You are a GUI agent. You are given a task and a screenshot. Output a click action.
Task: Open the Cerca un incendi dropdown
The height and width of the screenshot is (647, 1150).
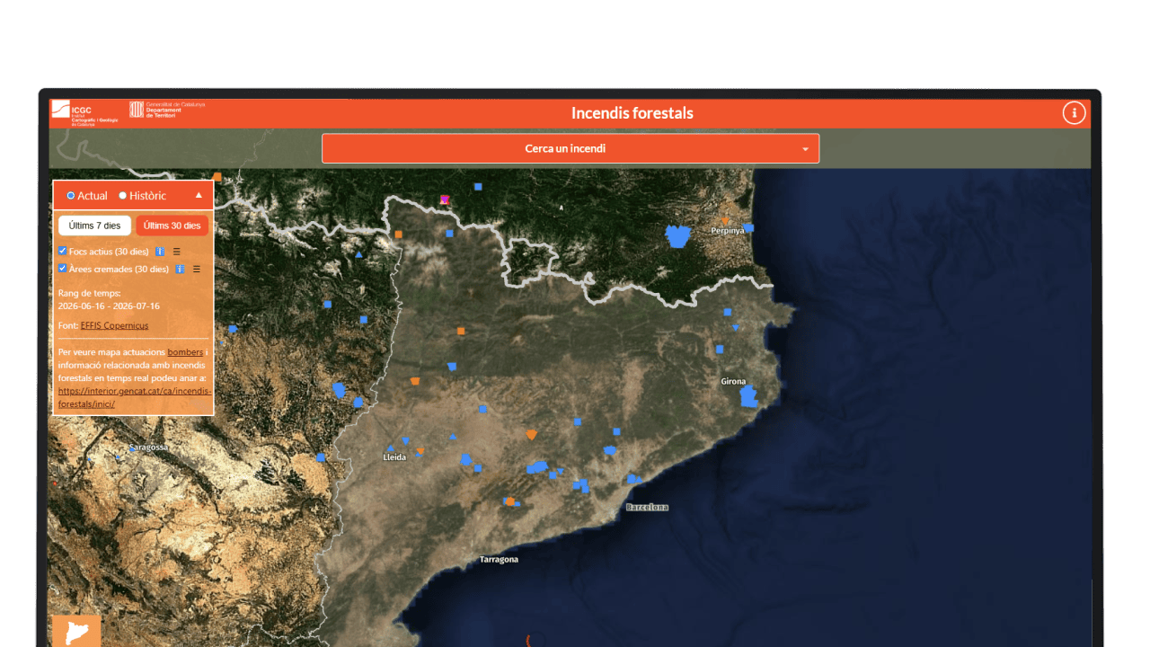click(x=571, y=148)
